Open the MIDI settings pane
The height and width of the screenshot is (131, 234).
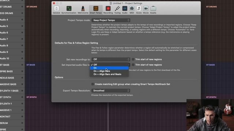coord(132,10)
